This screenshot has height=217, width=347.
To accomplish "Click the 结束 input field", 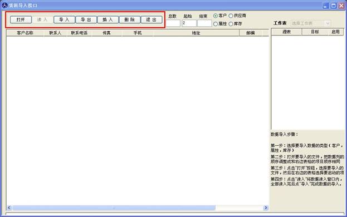I will (x=204, y=23).
